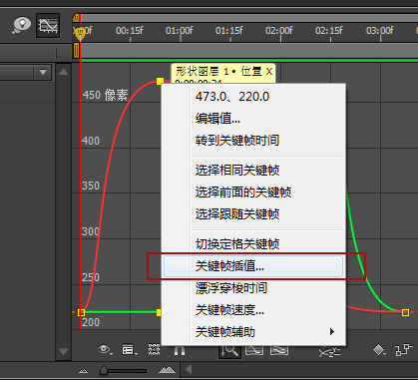Click the 01:00f mark on time ruler
The width and height of the screenshot is (418, 380).
tap(180, 31)
